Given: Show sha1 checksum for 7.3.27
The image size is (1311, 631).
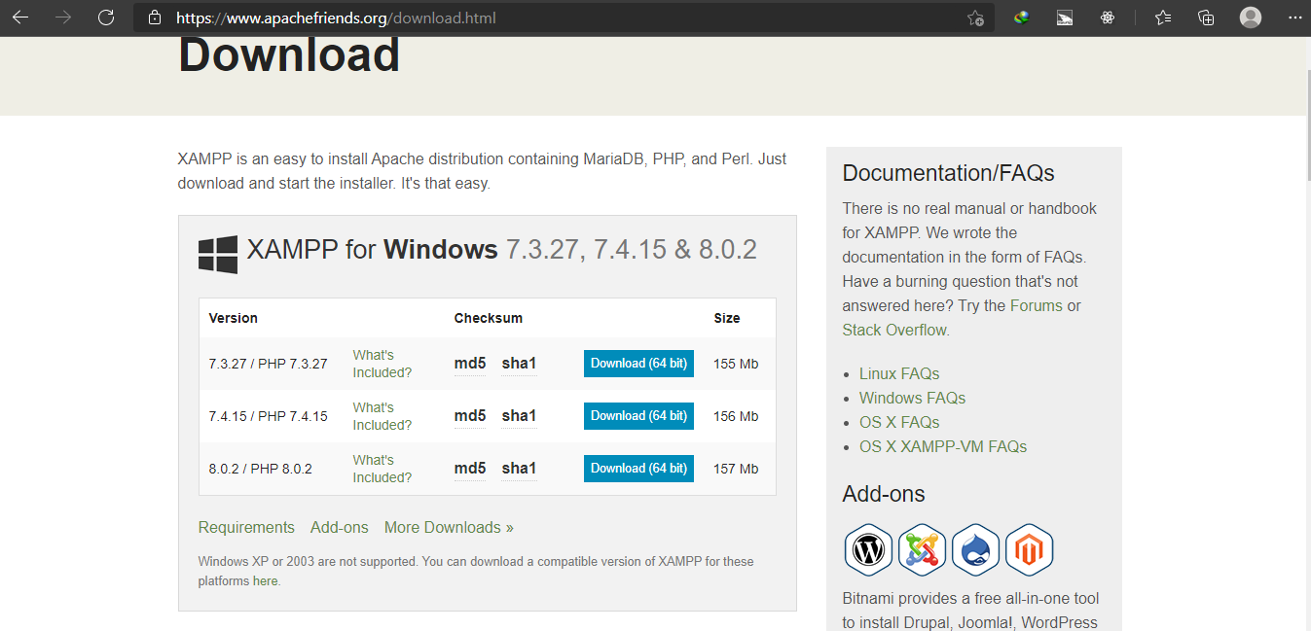Looking at the screenshot, I should pos(519,364).
